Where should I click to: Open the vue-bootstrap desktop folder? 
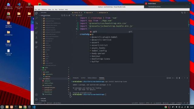coord(8,33)
